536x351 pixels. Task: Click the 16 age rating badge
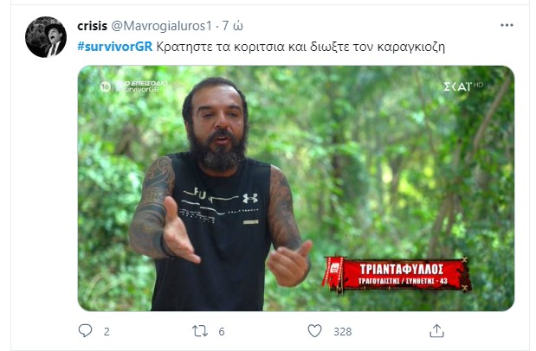pyautogui.click(x=105, y=86)
